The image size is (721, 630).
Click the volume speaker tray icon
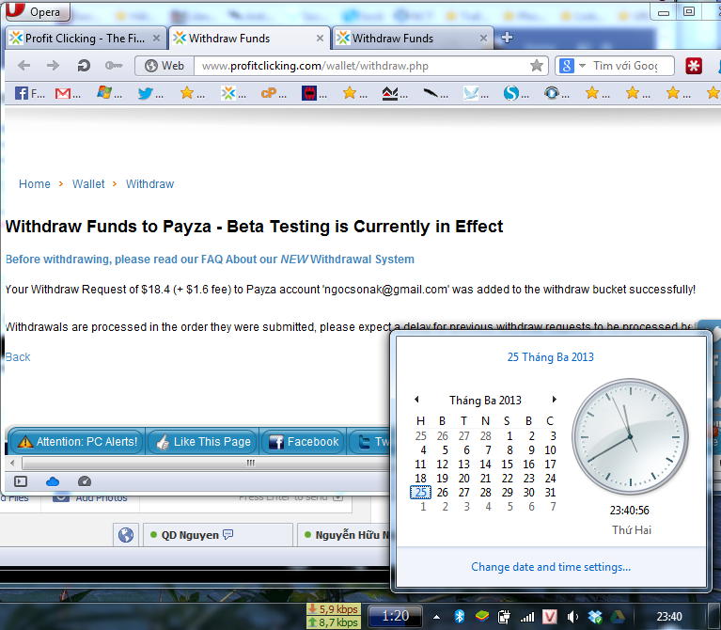[x=572, y=617]
